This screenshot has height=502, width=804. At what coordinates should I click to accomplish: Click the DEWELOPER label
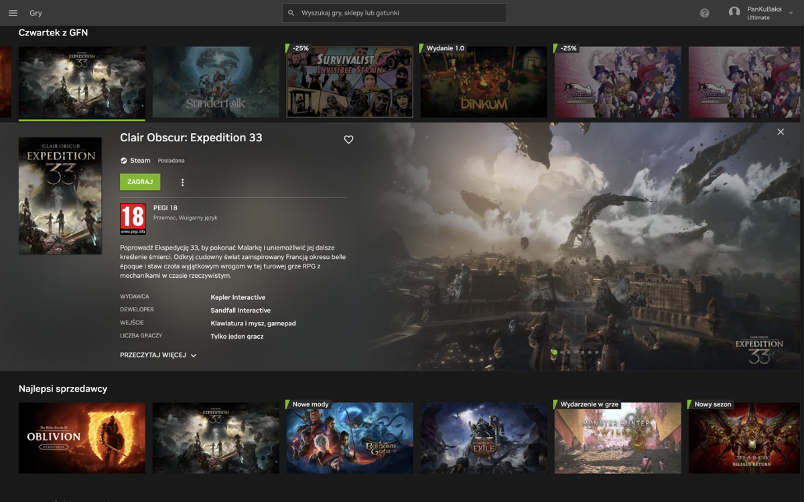137,310
